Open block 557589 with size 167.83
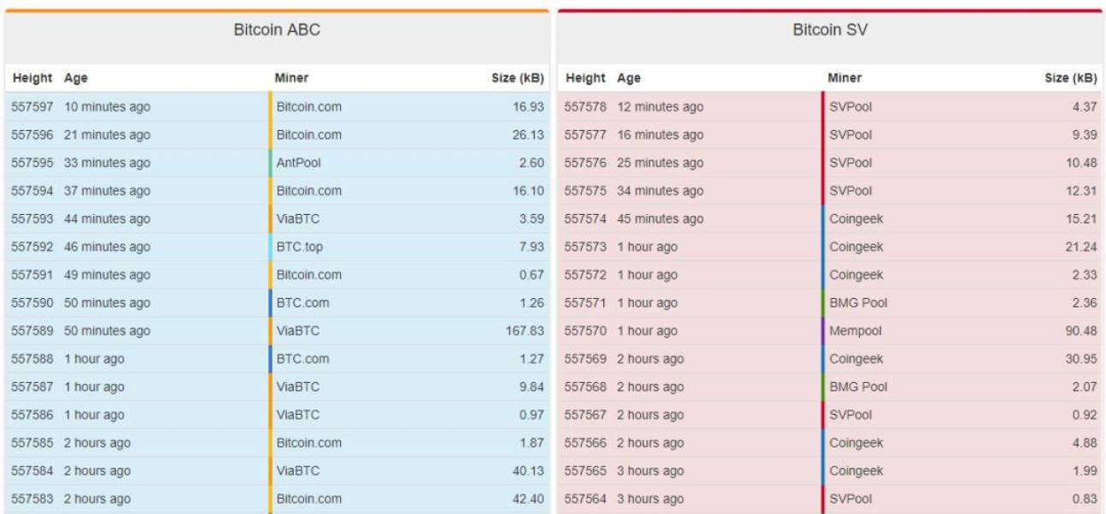Image resolution: width=1106 pixels, height=514 pixels. point(277,331)
